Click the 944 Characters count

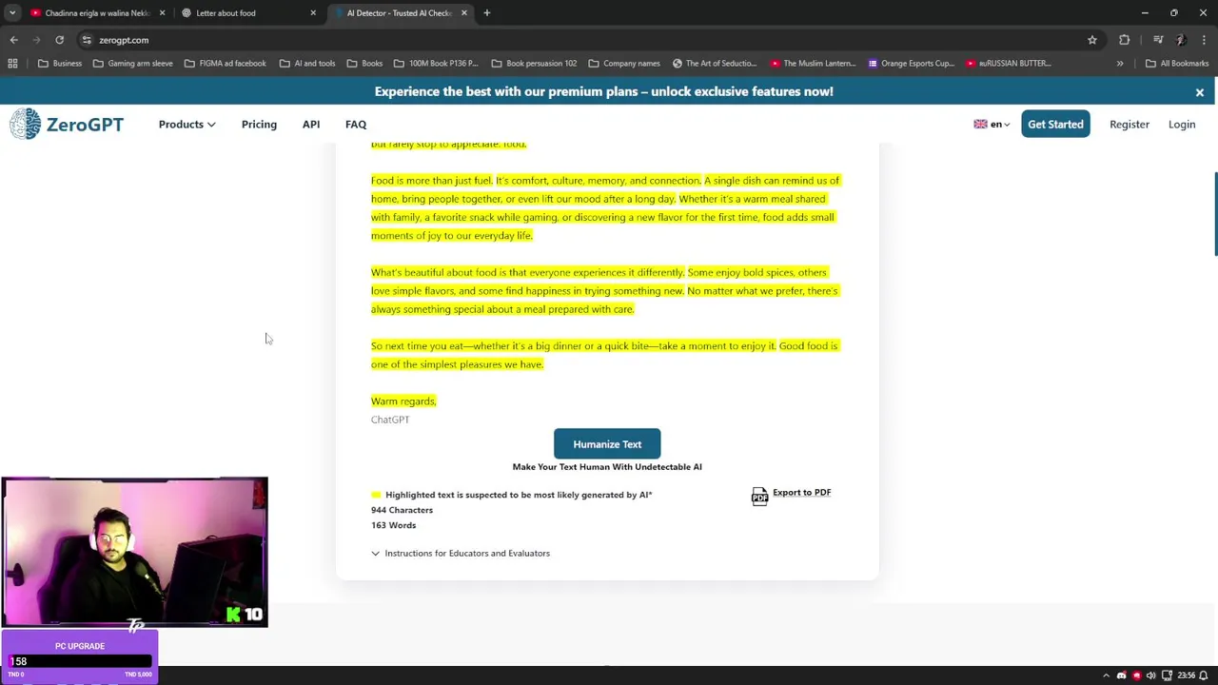pos(402,510)
